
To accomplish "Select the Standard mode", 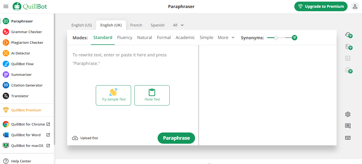I will pyautogui.click(x=103, y=38).
